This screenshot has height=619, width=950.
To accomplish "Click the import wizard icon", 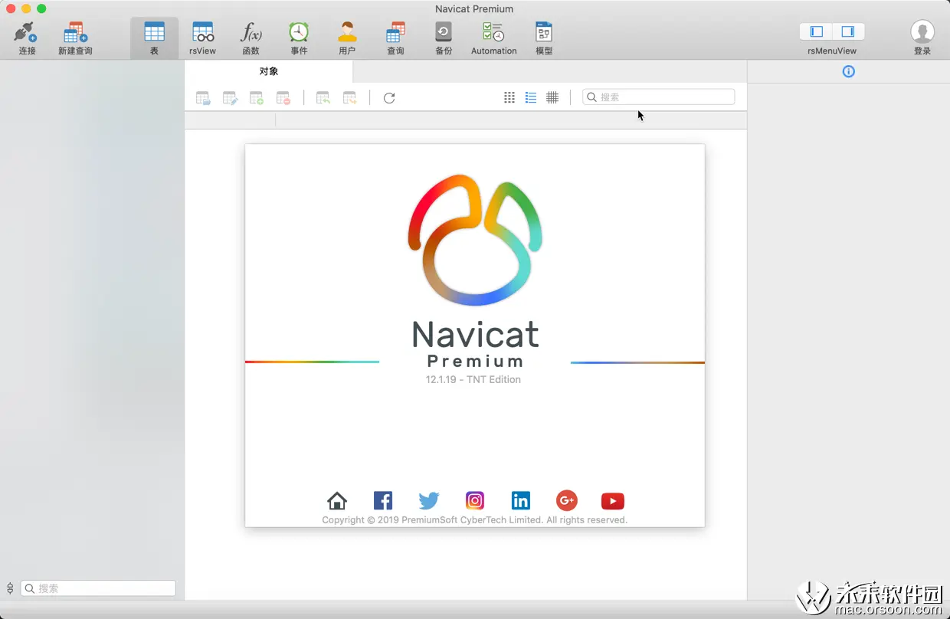I will click(x=323, y=98).
